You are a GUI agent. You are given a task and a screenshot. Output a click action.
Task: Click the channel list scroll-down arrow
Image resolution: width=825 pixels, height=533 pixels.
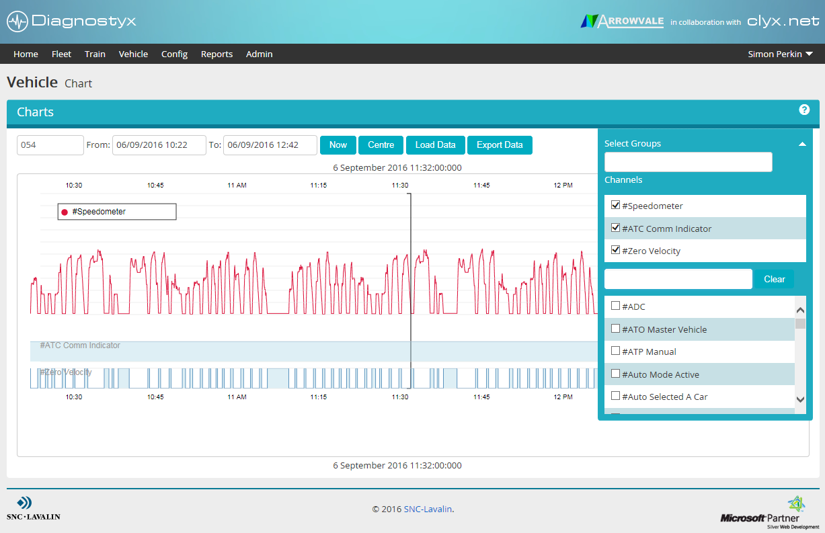[x=800, y=399]
